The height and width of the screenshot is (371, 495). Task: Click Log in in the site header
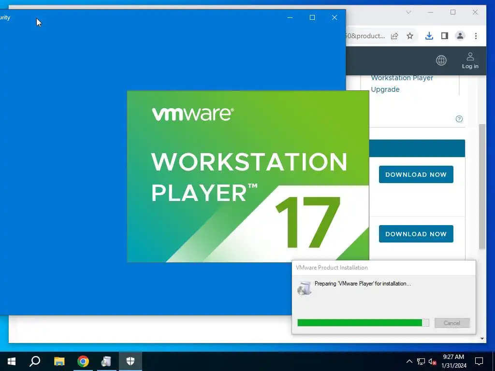(470, 60)
